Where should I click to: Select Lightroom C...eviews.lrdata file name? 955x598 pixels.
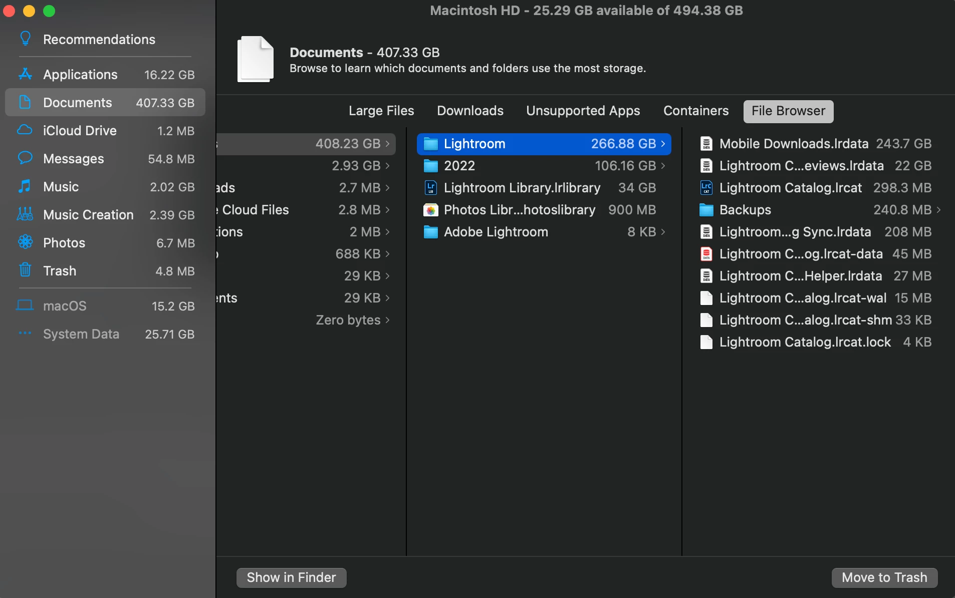tap(801, 166)
